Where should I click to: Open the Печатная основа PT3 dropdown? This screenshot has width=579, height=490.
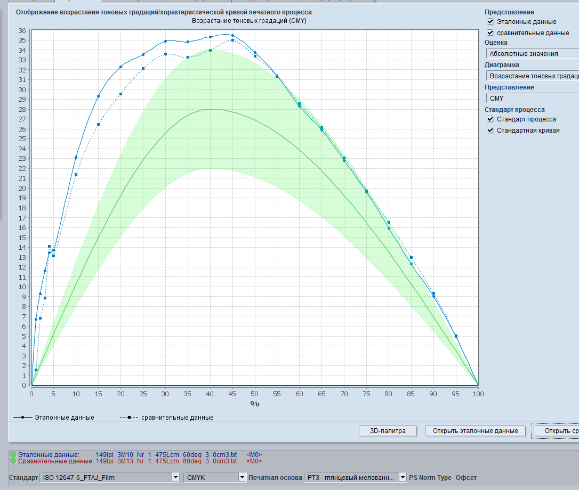tap(355, 478)
